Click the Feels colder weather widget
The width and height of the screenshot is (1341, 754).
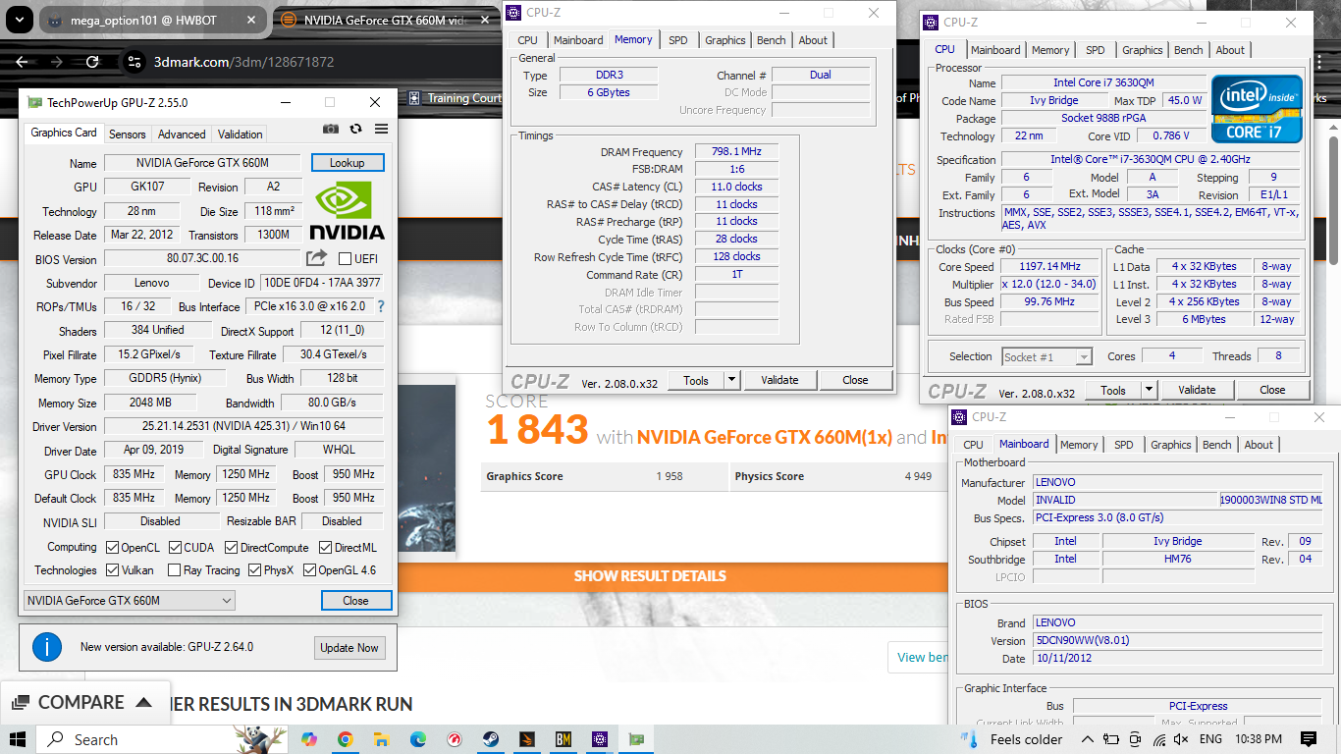point(1013,739)
